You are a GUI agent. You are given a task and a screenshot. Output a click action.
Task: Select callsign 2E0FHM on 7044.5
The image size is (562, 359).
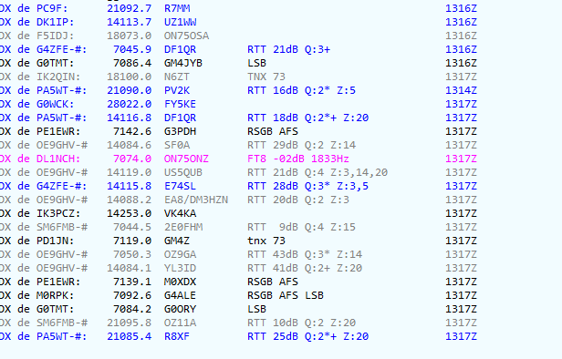tap(183, 227)
